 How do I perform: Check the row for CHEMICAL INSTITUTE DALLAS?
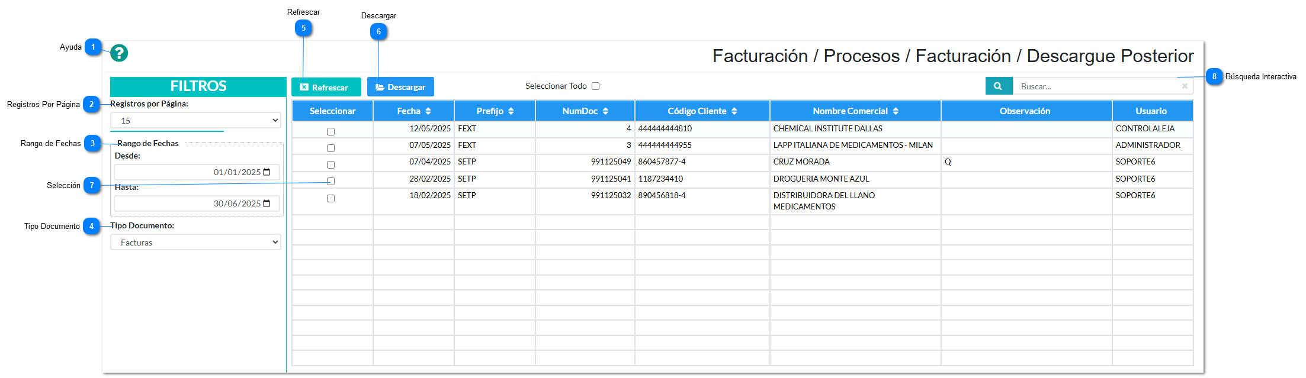point(330,131)
